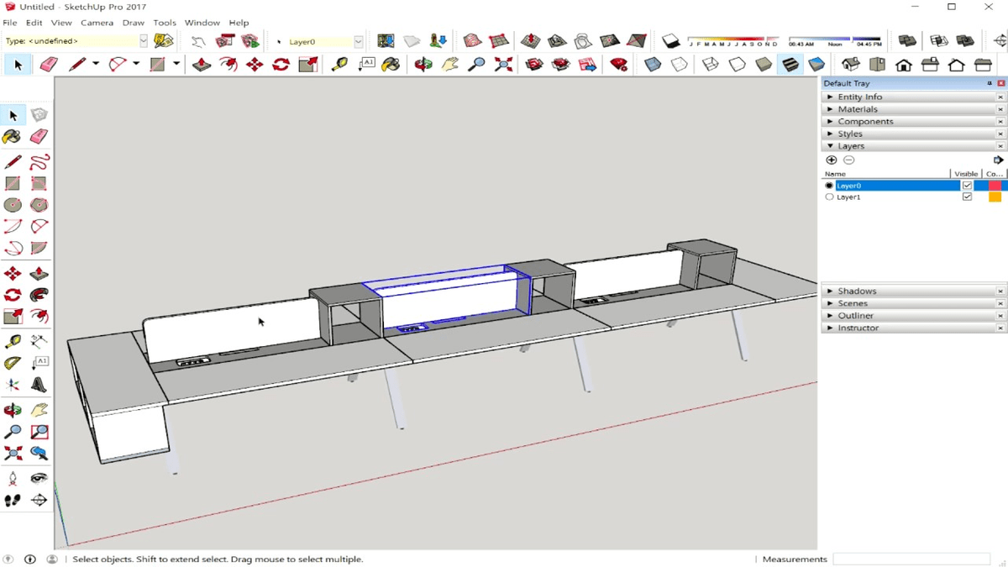Select the Pan tool
This screenshot has height=567, width=1008.
(x=39, y=409)
